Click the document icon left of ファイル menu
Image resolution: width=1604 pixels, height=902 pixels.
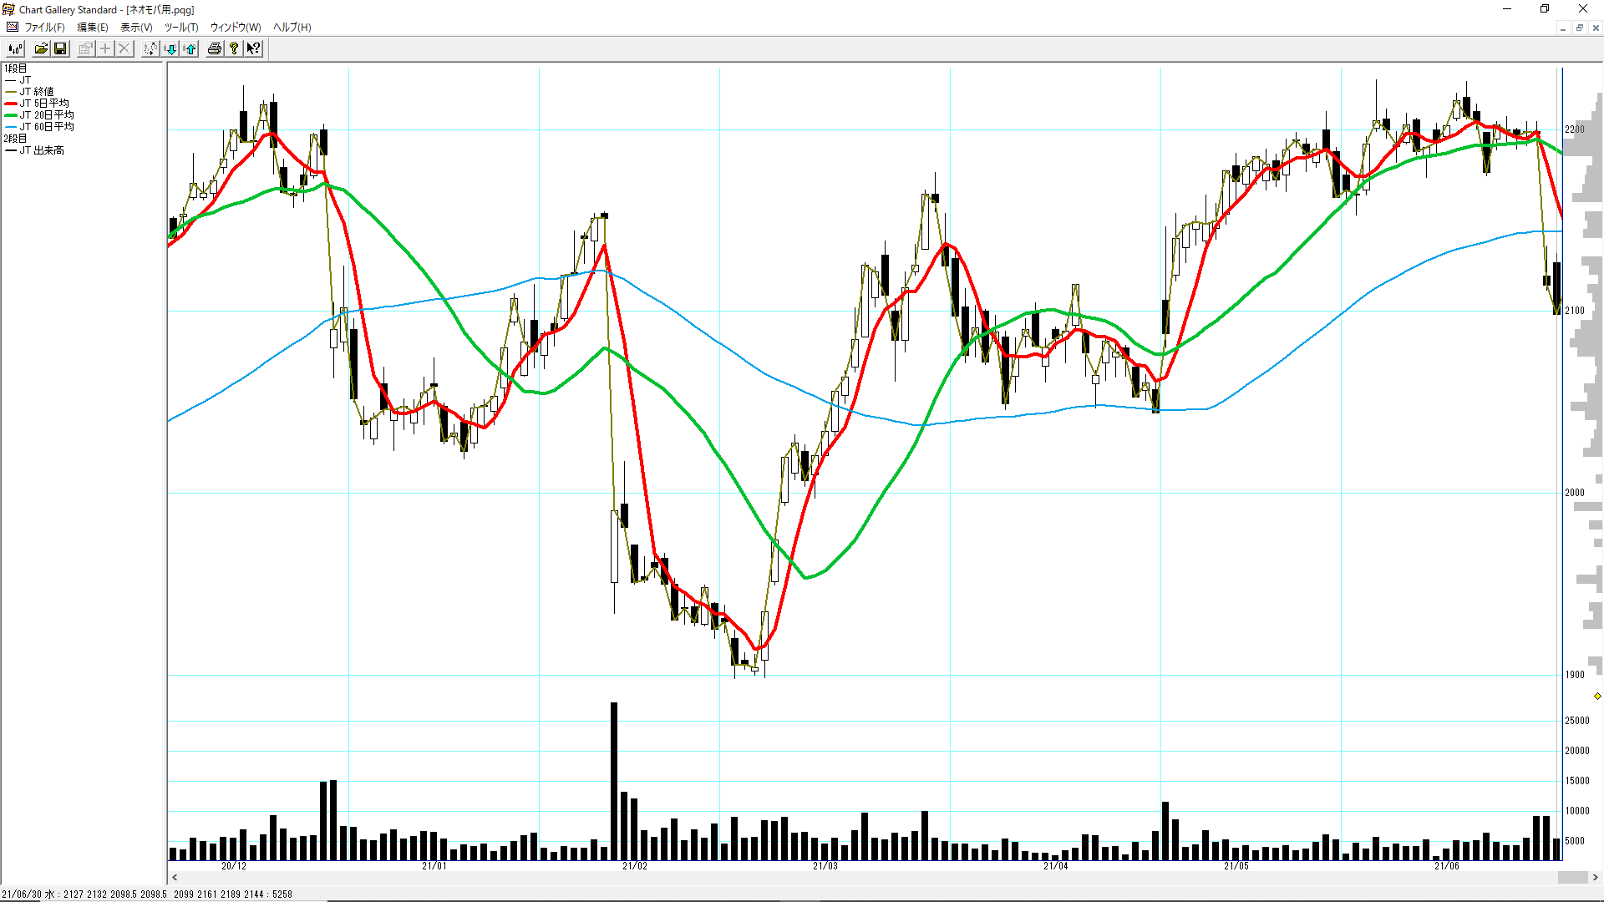[12, 27]
